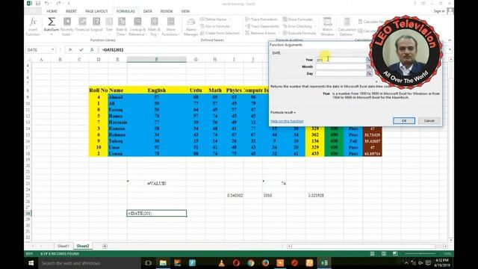Expand Calculation Options dropdown
The image size is (478, 269).
point(347,27)
